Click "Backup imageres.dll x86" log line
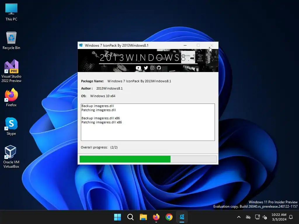The width and height of the screenshot is (299, 224). pos(100,118)
